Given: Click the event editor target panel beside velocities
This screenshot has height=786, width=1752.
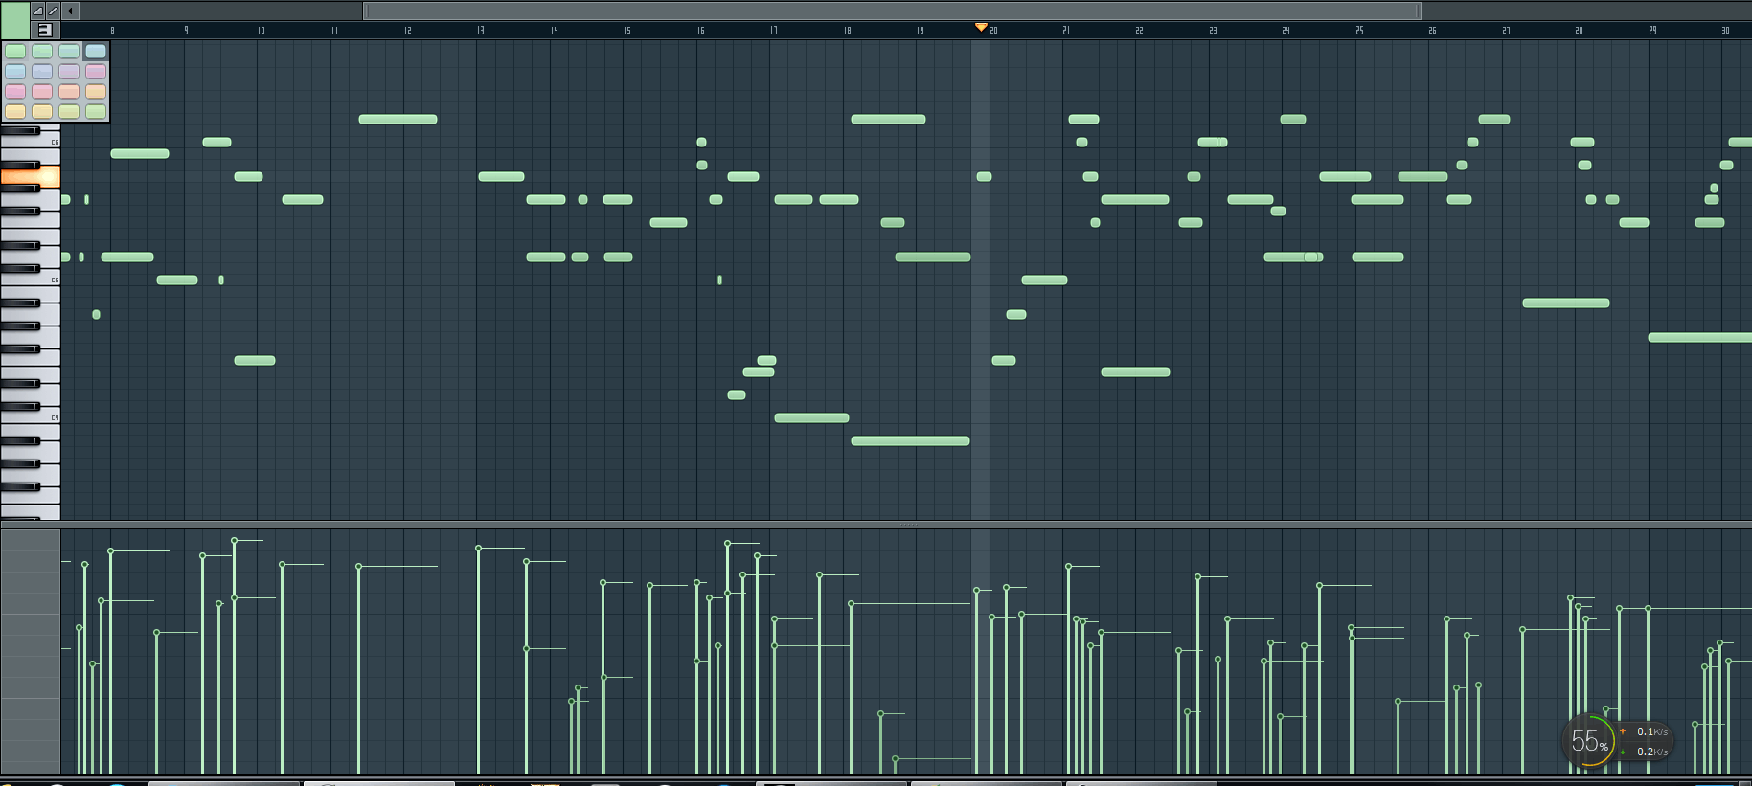Looking at the screenshot, I should [x=31, y=651].
